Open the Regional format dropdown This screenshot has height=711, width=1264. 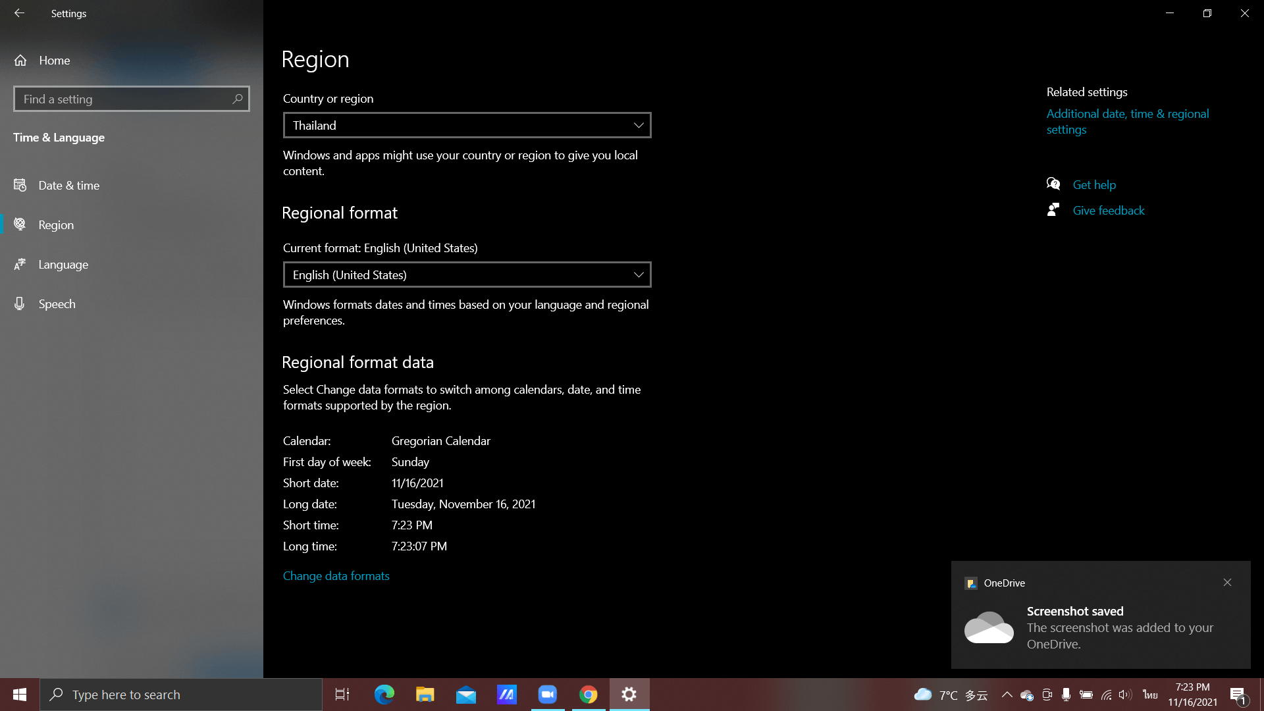tap(467, 275)
